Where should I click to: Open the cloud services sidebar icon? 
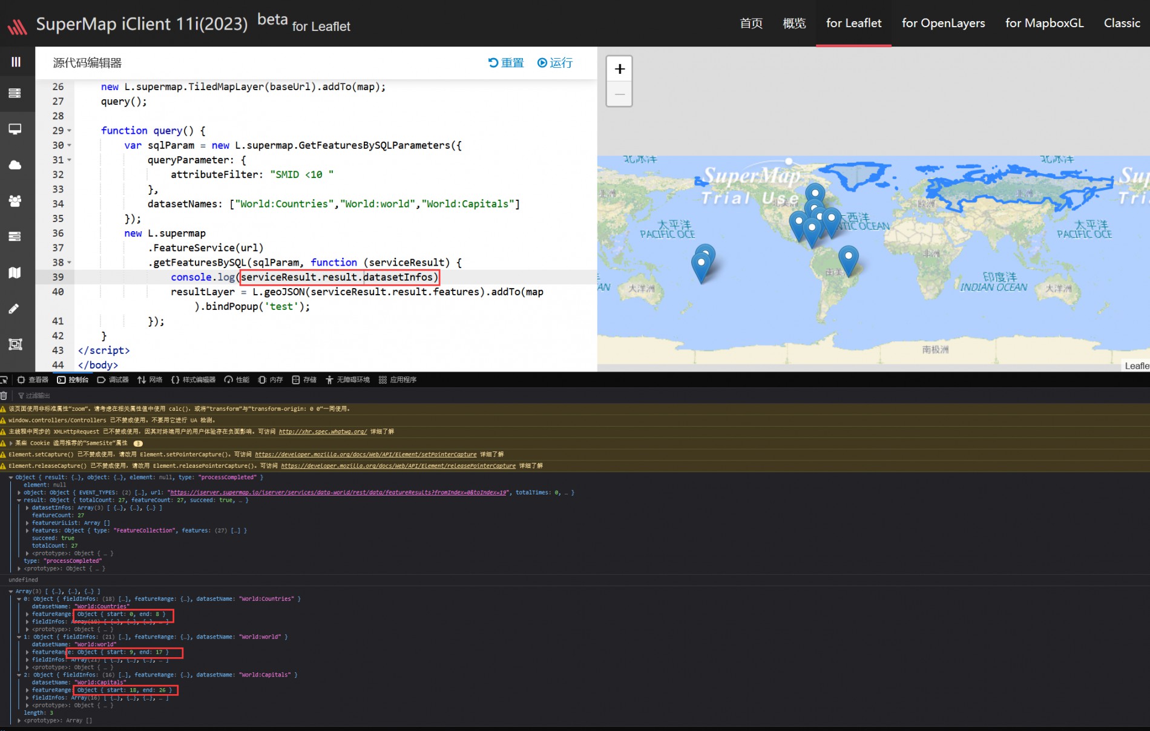(x=15, y=165)
